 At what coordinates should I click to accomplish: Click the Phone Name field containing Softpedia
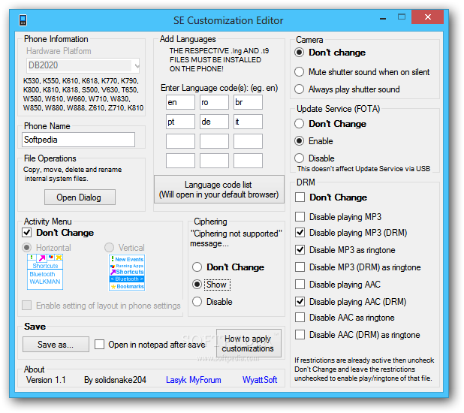click(78, 140)
